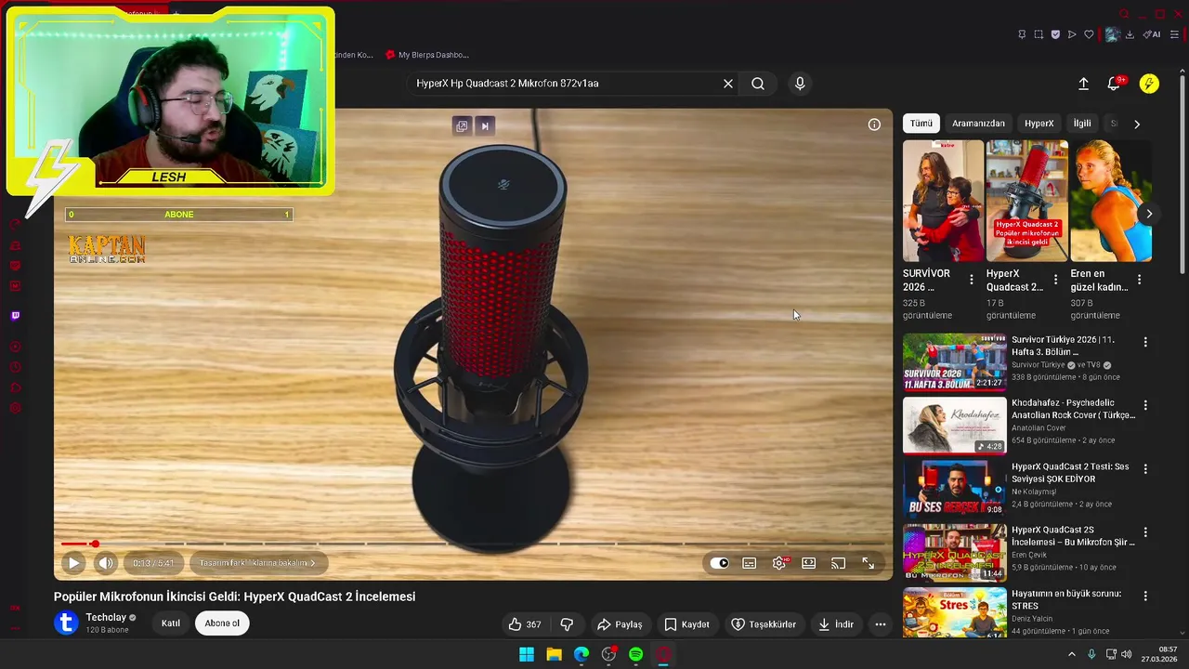Select the 'HyperX' filter chip
This screenshot has height=669, width=1189.
pos(1039,124)
